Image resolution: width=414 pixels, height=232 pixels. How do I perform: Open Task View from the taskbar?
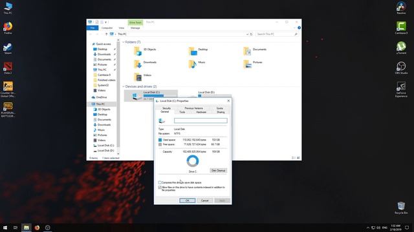(16, 227)
